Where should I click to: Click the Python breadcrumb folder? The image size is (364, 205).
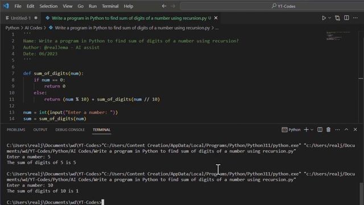tap(13, 28)
